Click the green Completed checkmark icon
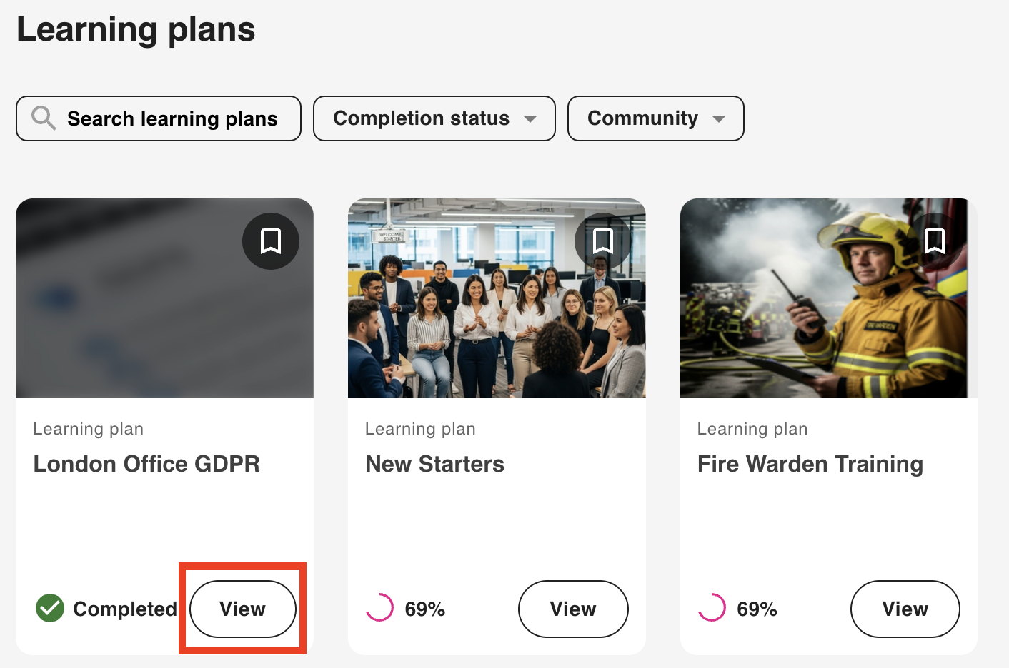 coord(50,608)
